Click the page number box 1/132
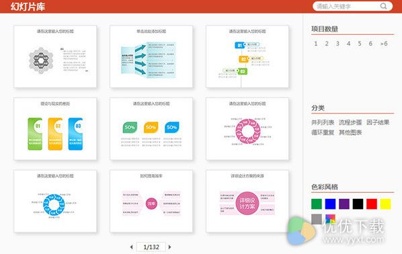 click(151, 247)
